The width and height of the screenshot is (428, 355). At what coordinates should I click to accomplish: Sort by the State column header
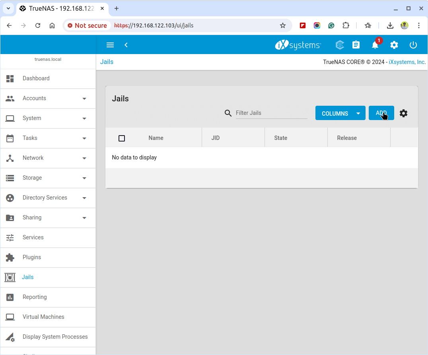click(x=280, y=138)
